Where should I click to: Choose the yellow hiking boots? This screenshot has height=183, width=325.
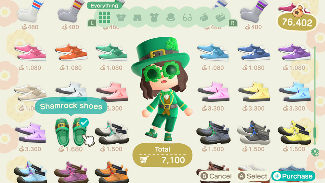point(294,133)
